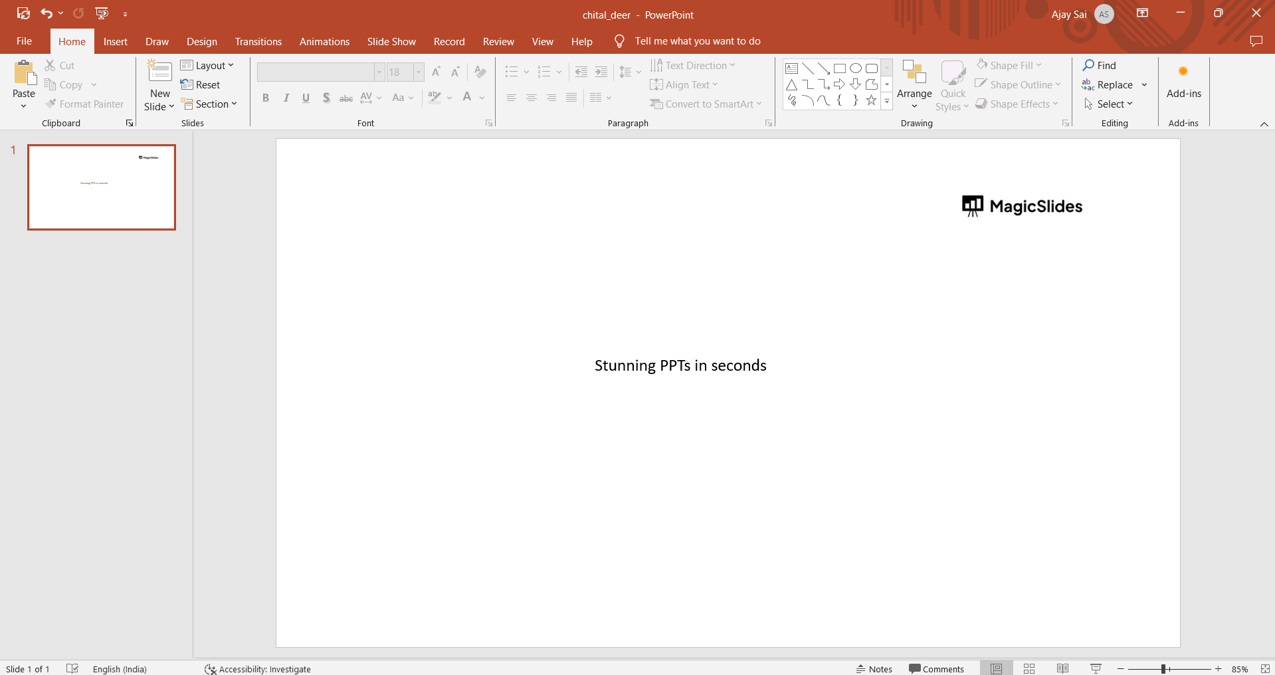Switch to Reading View
Screen dimensions: 1275x675
pyautogui.click(x=1062, y=668)
